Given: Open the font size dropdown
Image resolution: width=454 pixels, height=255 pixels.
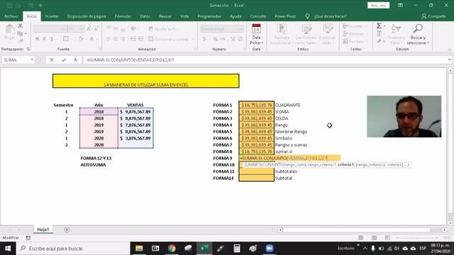Looking at the screenshot, I should pos(82,29).
